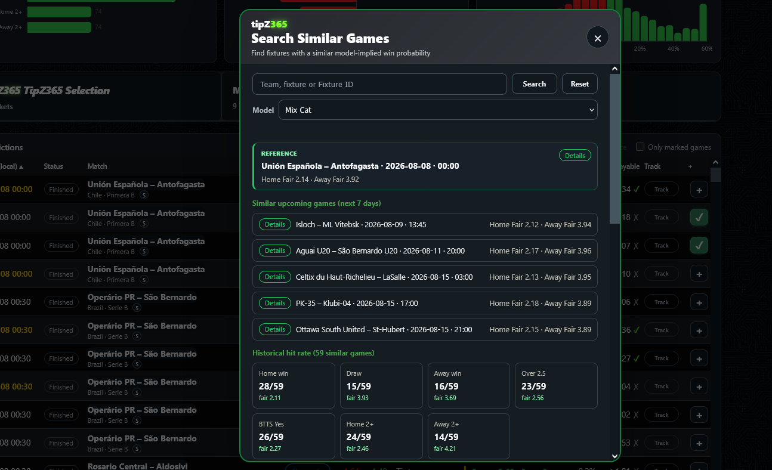Unmark the green checkmark in the row ending 07
This screenshot has width=772, height=470.
(699, 245)
